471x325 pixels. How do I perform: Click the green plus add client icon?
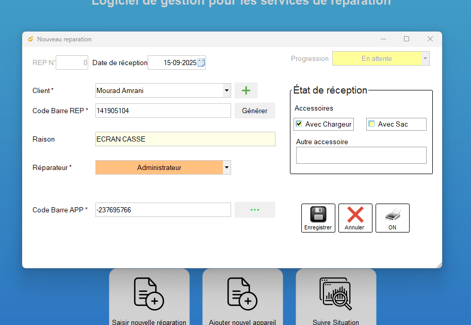[x=246, y=90]
